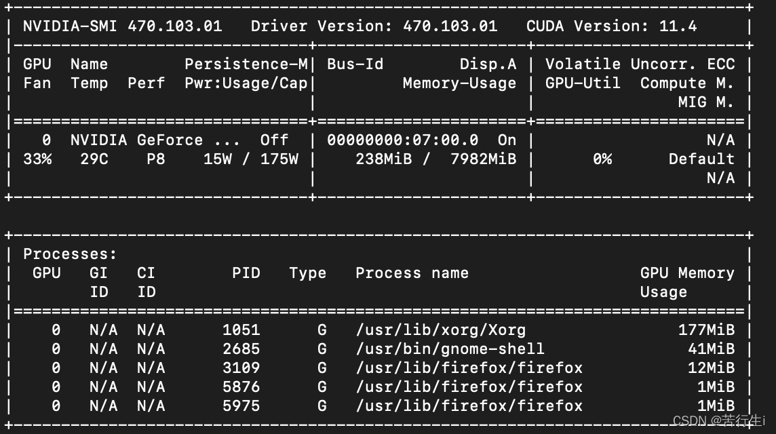Select the 15W / 175W power usage
Viewport: 776px width, 434px height.
point(251,159)
